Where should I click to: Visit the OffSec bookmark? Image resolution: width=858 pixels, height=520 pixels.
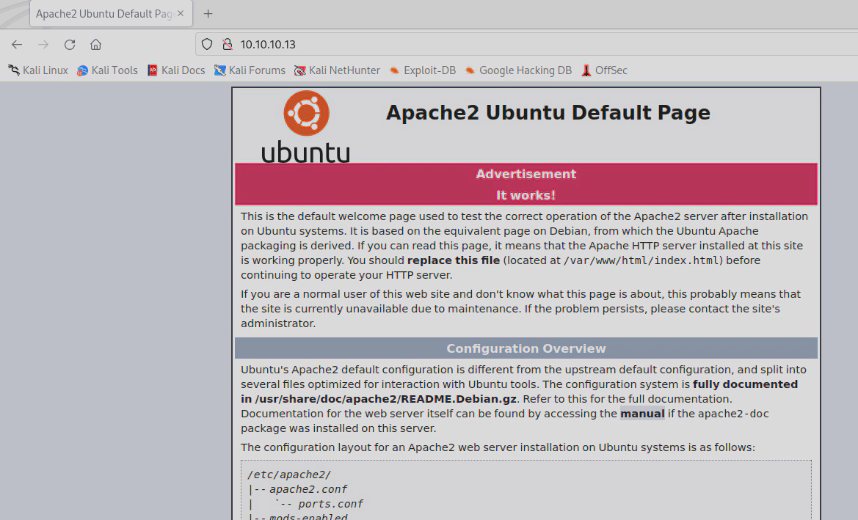pos(604,70)
